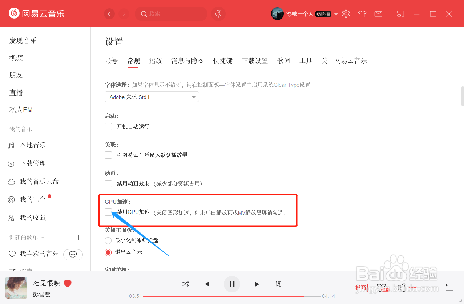Open the play queue list icon
This screenshot has height=304, width=464.
[449, 288]
